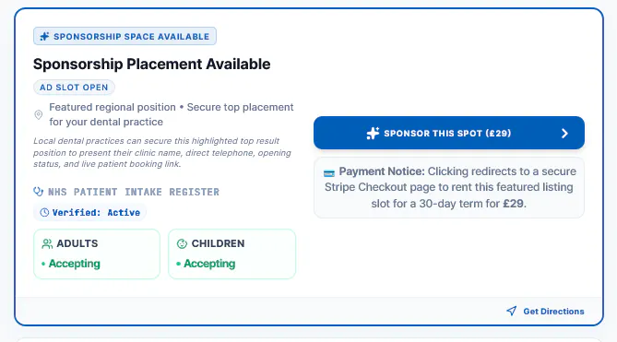Click the adults people icon
This screenshot has width=617, height=342.
[x=47, y=243]
